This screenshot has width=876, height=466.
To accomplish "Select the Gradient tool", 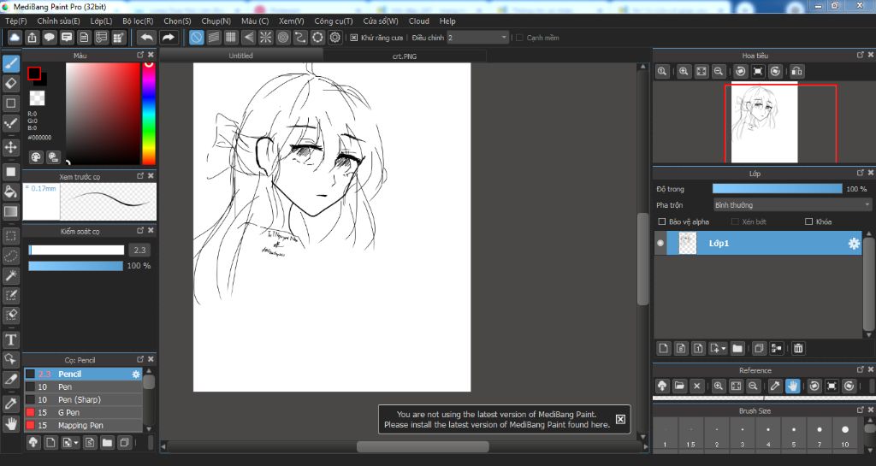I will pos(10,211).
